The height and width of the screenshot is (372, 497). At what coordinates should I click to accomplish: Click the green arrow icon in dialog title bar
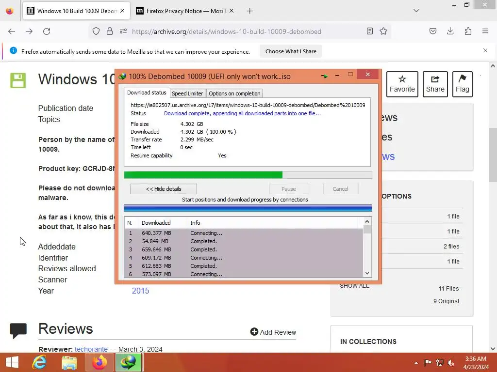pyautogui.click(x=325, y=76)
